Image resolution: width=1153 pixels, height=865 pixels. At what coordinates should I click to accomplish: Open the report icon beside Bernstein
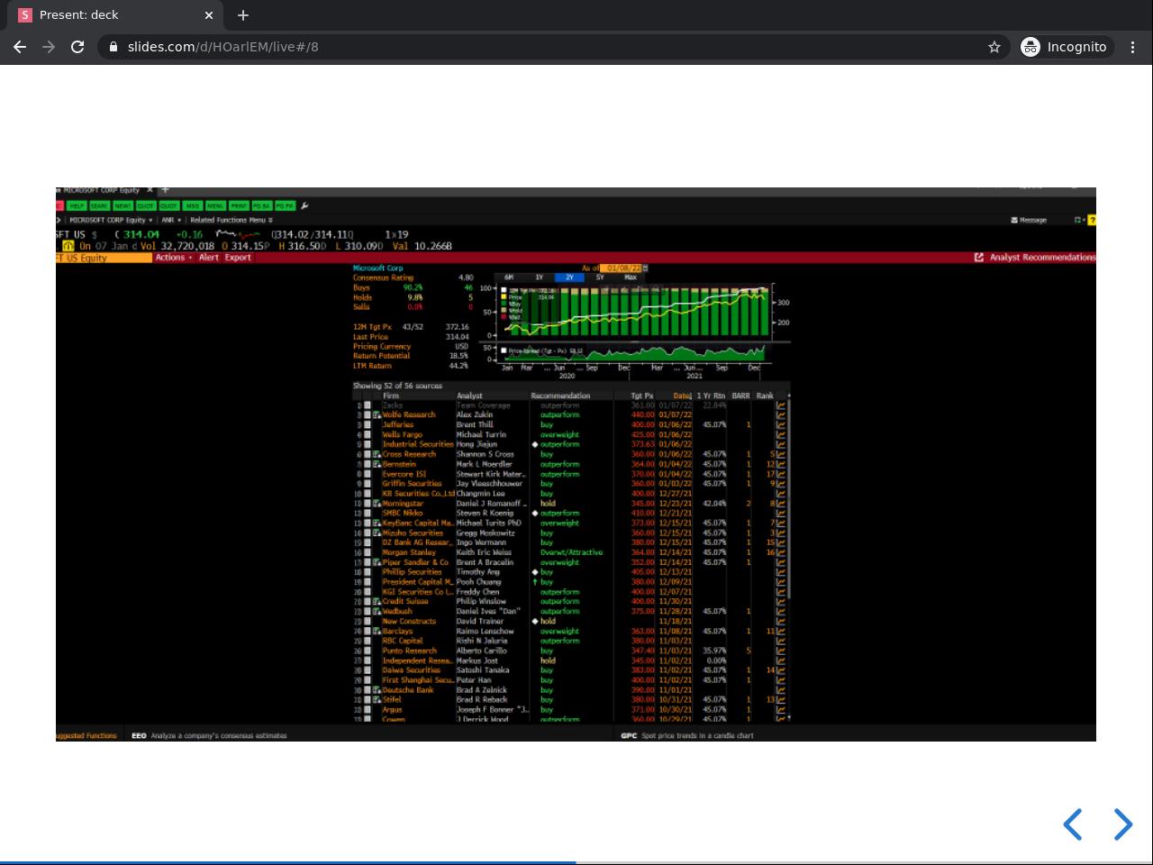pos(377,465)
